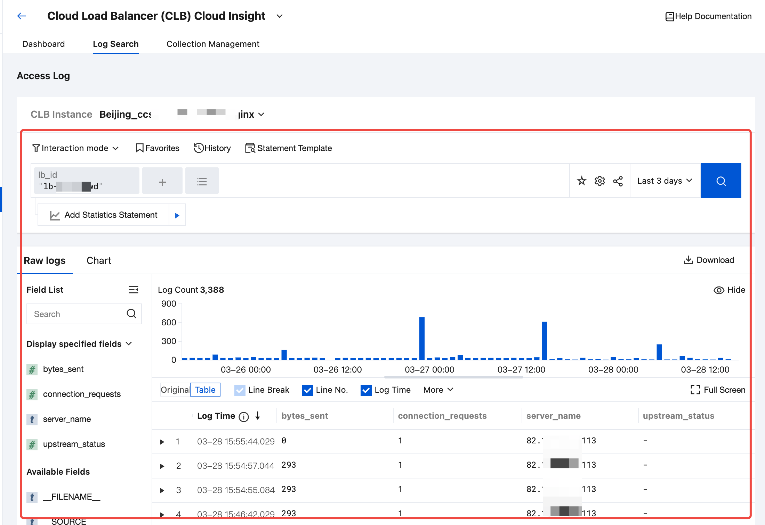The width and height of the screenshot is (765, 525).
Task: Click the Download button
Action: point(709,260)
